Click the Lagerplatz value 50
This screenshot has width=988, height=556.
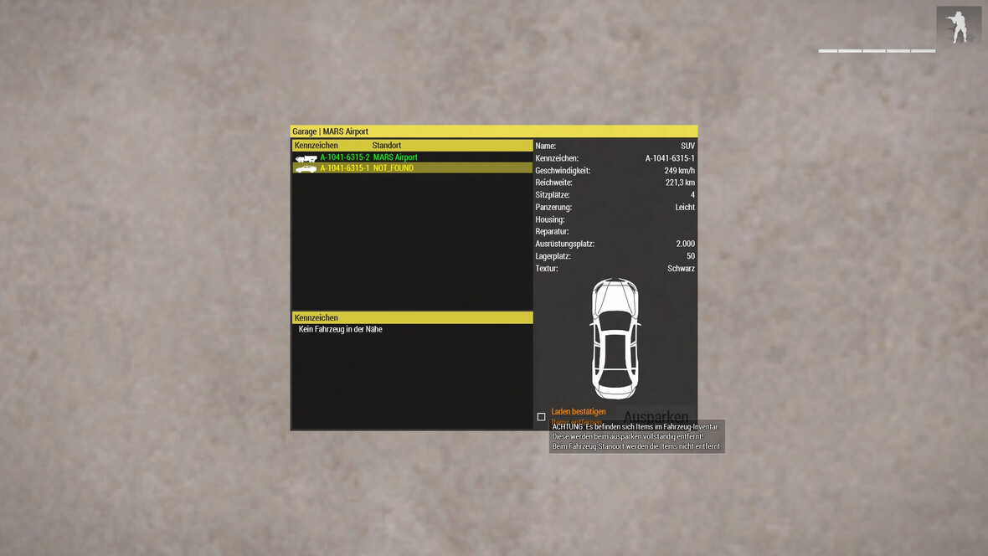click(691, 256)
